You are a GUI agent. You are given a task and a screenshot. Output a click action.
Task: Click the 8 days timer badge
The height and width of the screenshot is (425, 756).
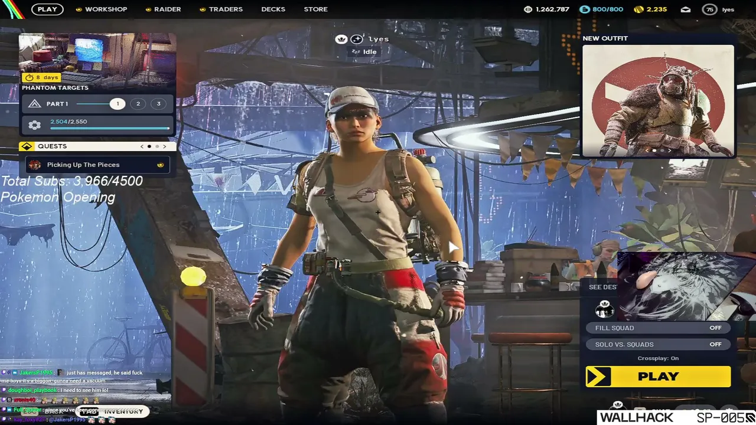[41, 77]
